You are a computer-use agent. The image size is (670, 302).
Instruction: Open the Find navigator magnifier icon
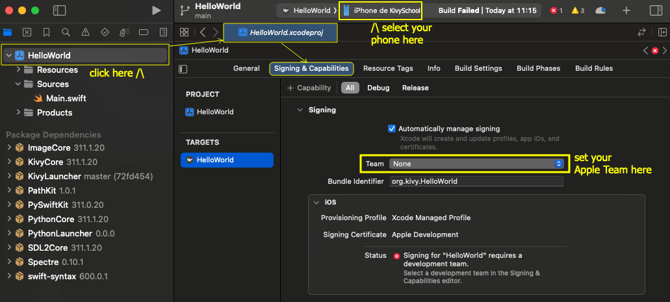pos(66,32)
